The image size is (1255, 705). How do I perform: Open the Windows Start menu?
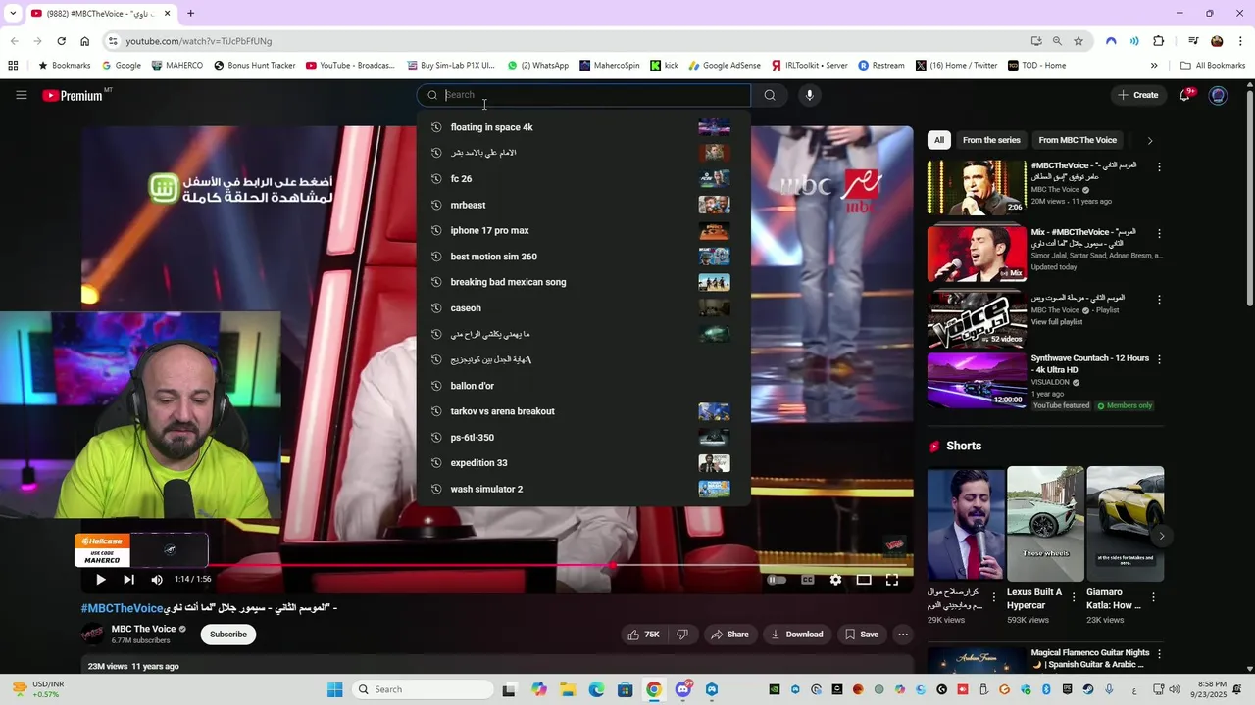pyautogui.click(x=334, y=689)
